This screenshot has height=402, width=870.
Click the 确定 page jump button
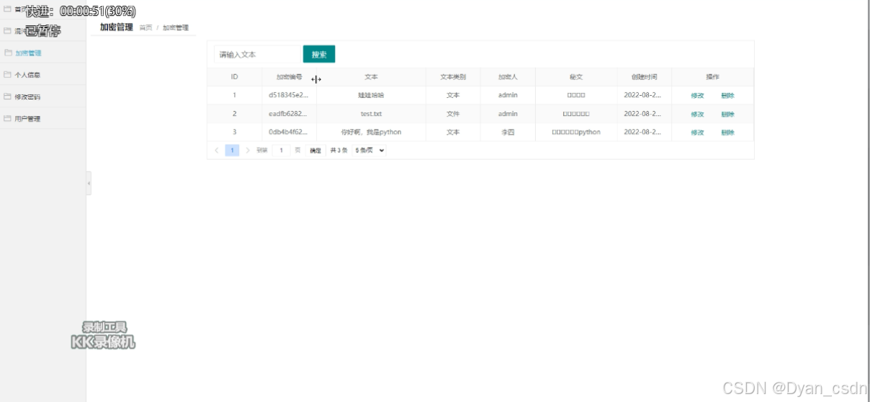click(x=315, y=151)
